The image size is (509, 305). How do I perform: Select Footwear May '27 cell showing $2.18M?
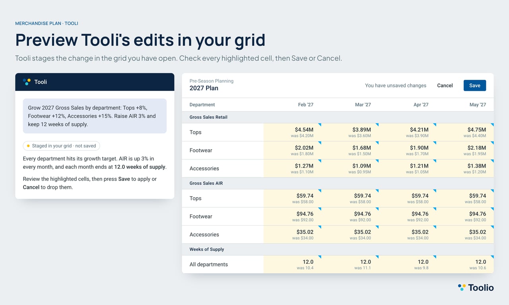point(465,151)
